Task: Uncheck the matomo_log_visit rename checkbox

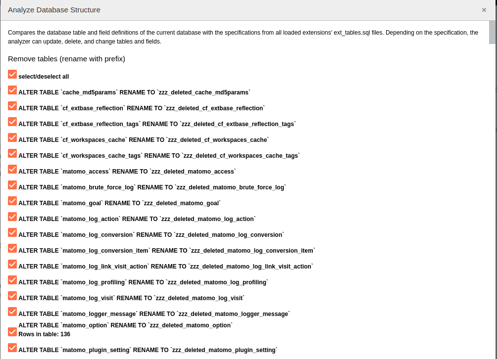Action: click(x=12, y=296)
